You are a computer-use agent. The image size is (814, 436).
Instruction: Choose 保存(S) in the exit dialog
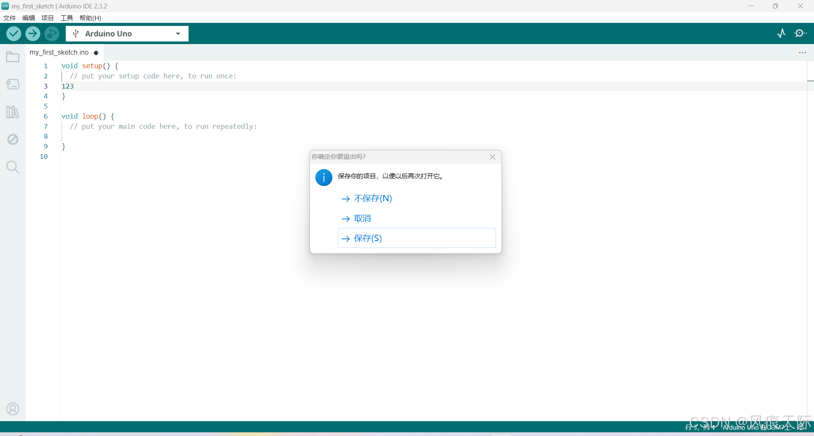point(417,238)
